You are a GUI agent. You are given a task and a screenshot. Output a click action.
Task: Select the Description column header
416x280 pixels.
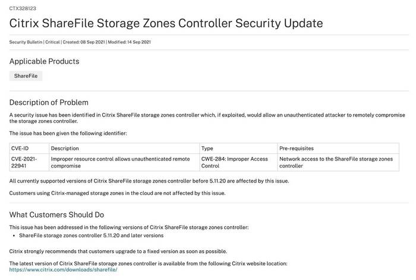pos(124,149)
